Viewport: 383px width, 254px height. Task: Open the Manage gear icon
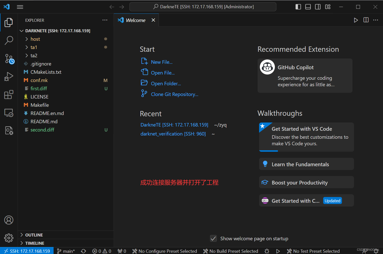pos(9,238)
